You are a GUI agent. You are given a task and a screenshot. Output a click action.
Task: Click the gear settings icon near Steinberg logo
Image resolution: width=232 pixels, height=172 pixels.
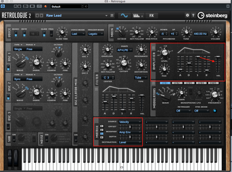pos(187,15)
